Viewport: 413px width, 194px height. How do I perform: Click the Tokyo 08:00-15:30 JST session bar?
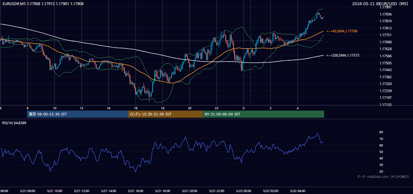tap(78, 114)
